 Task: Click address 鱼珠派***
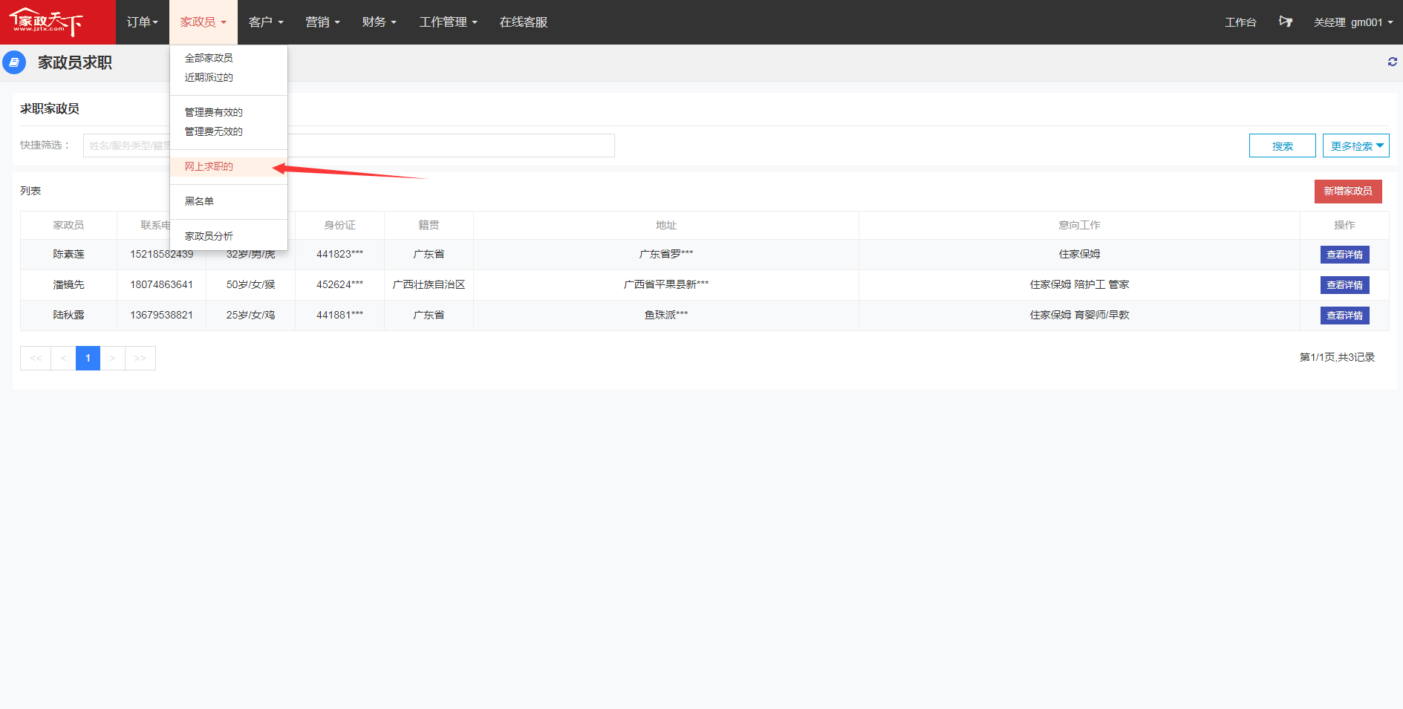[666, 315]
